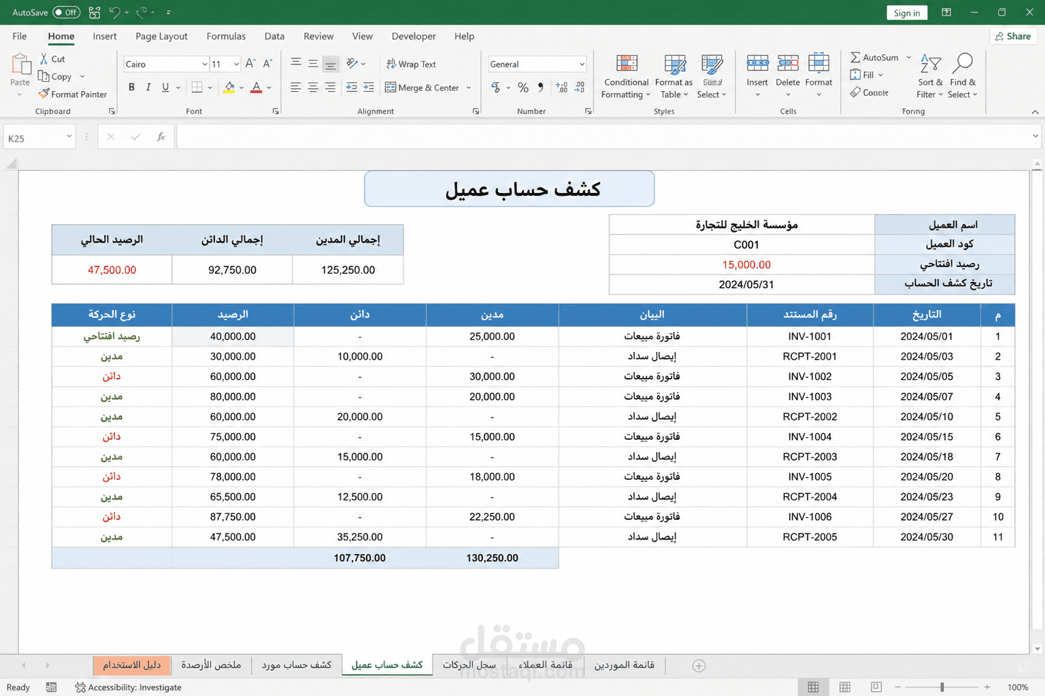Image resolution: width=1045 pixels, height=696 pixels.
Task: Click the Format Painter brush
Action: (44, 94)
